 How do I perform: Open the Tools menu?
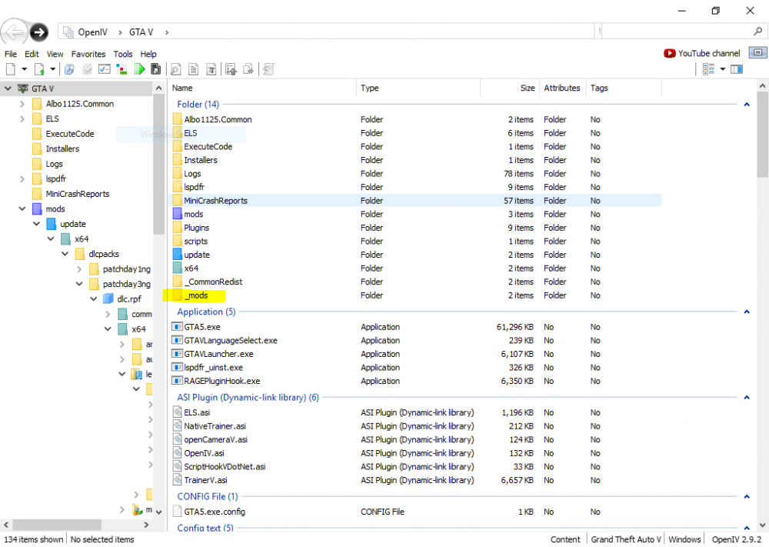coord(123,54)
